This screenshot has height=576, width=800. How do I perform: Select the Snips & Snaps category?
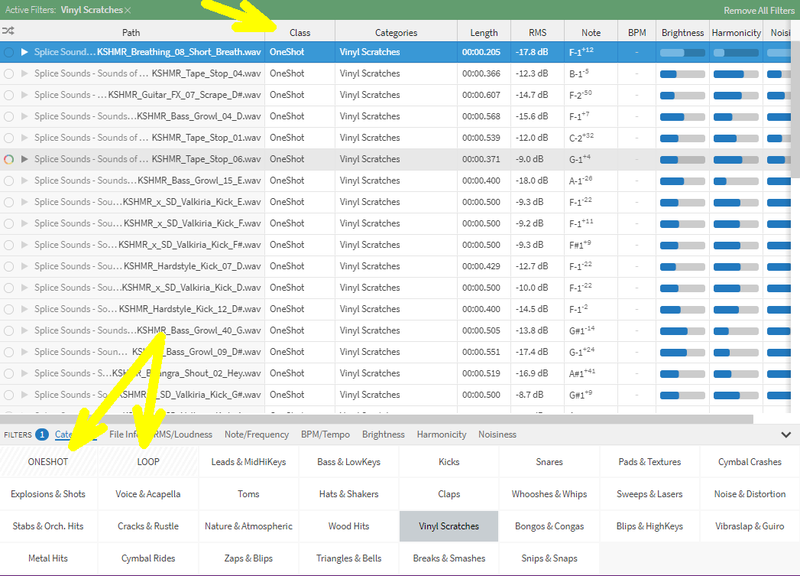point(549,558)
